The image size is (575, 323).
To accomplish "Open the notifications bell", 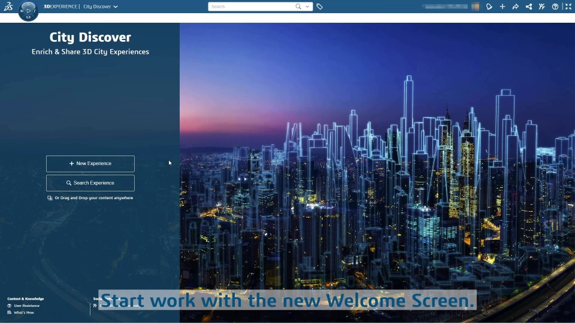I will 489,7.
